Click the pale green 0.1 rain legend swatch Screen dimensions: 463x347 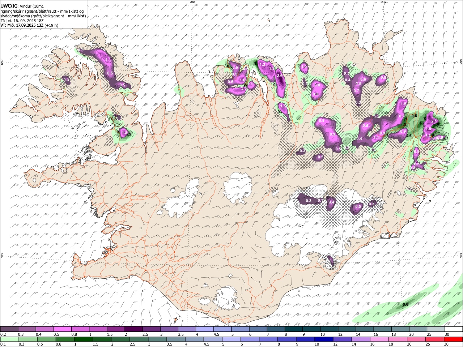[x=10, y=339]
